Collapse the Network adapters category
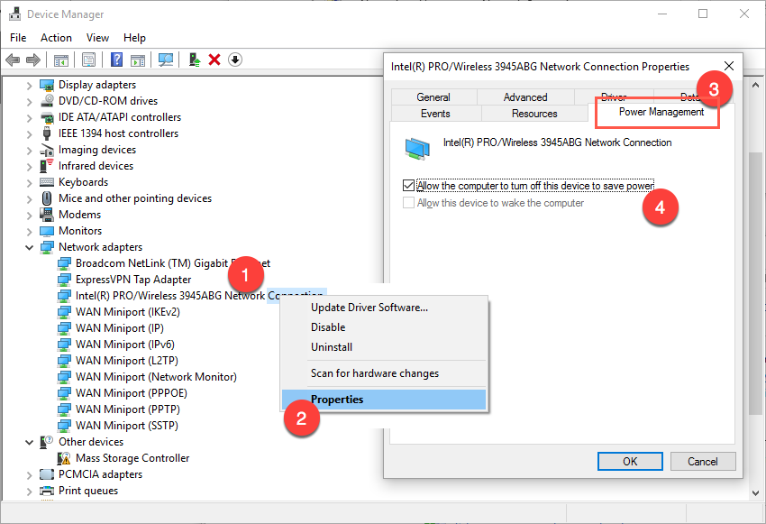The height and width of the screenshot is (524, 766). coord(30,247)
